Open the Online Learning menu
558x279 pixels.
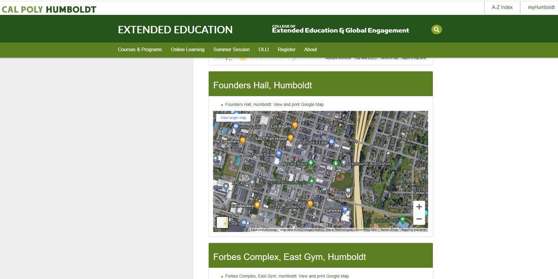[187, 49]
